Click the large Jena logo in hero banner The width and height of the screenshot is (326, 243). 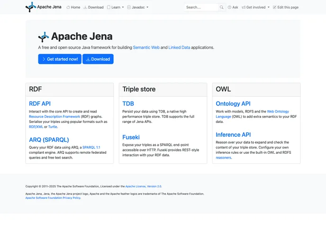pos(44,37)
